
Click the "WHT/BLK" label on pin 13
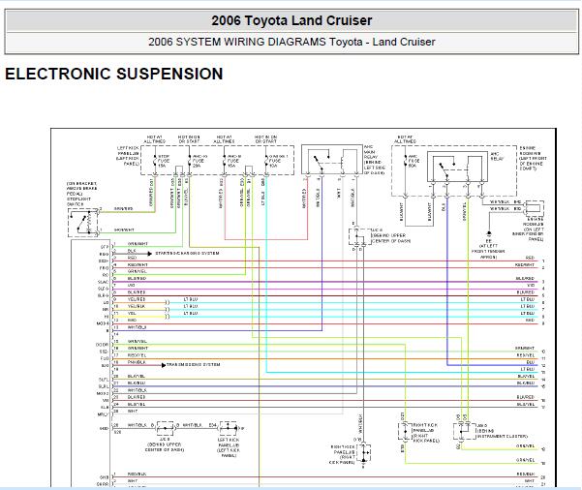click(137, 327)
